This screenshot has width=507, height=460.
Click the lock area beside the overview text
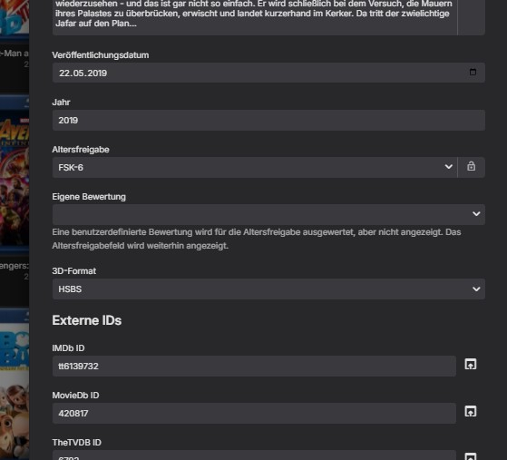click(472, 17)
